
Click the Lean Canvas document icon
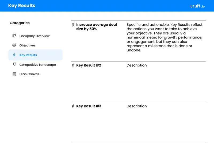(14, 74)
